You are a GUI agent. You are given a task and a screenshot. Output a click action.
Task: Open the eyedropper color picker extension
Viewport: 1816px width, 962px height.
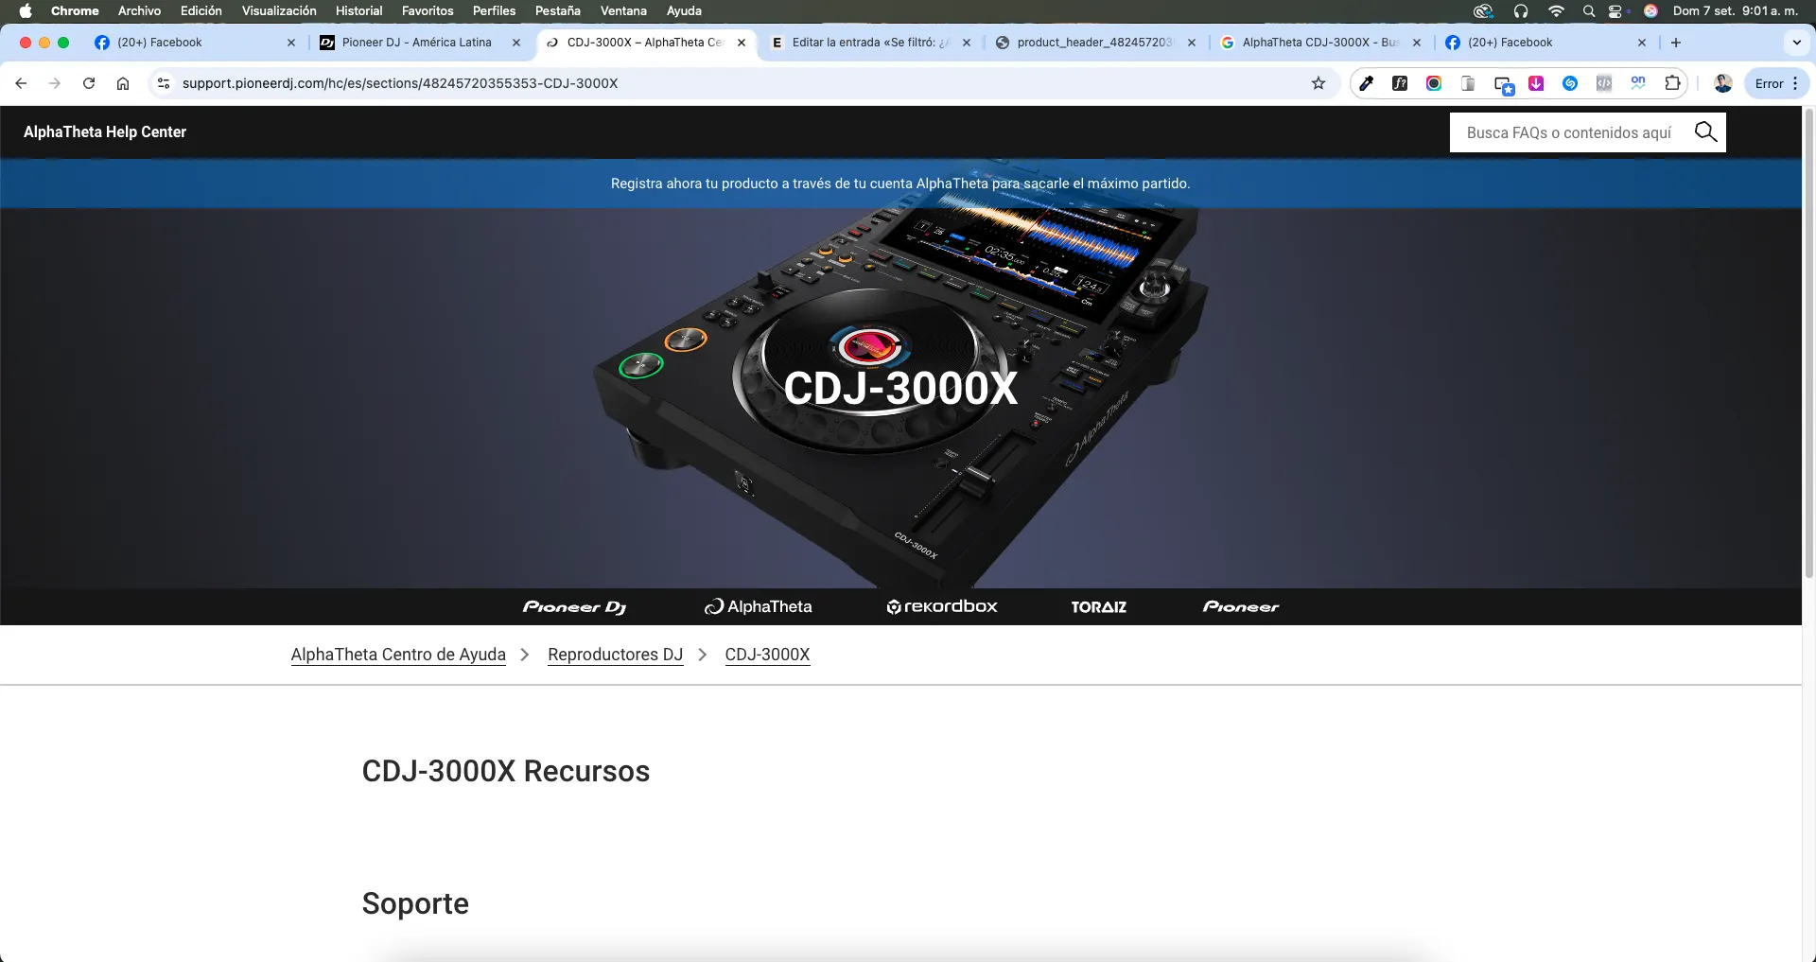1366,83
